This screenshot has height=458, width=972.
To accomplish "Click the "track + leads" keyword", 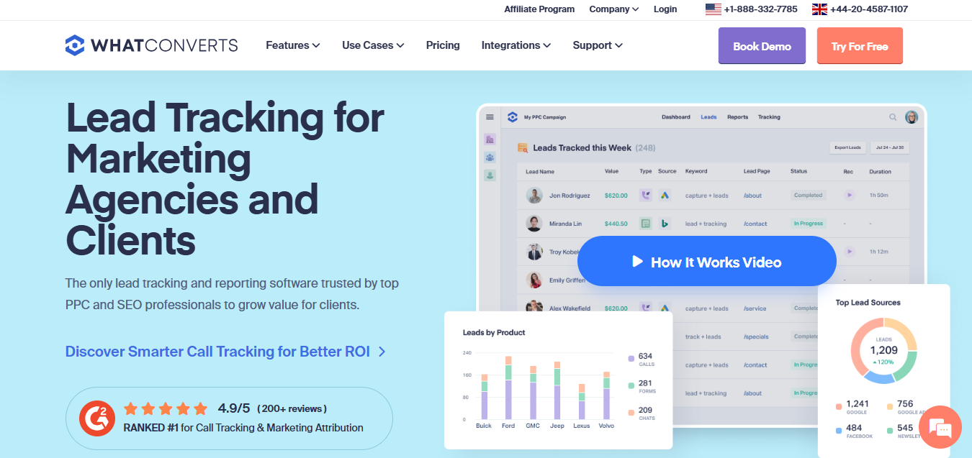I will click(x=703, y=336).
